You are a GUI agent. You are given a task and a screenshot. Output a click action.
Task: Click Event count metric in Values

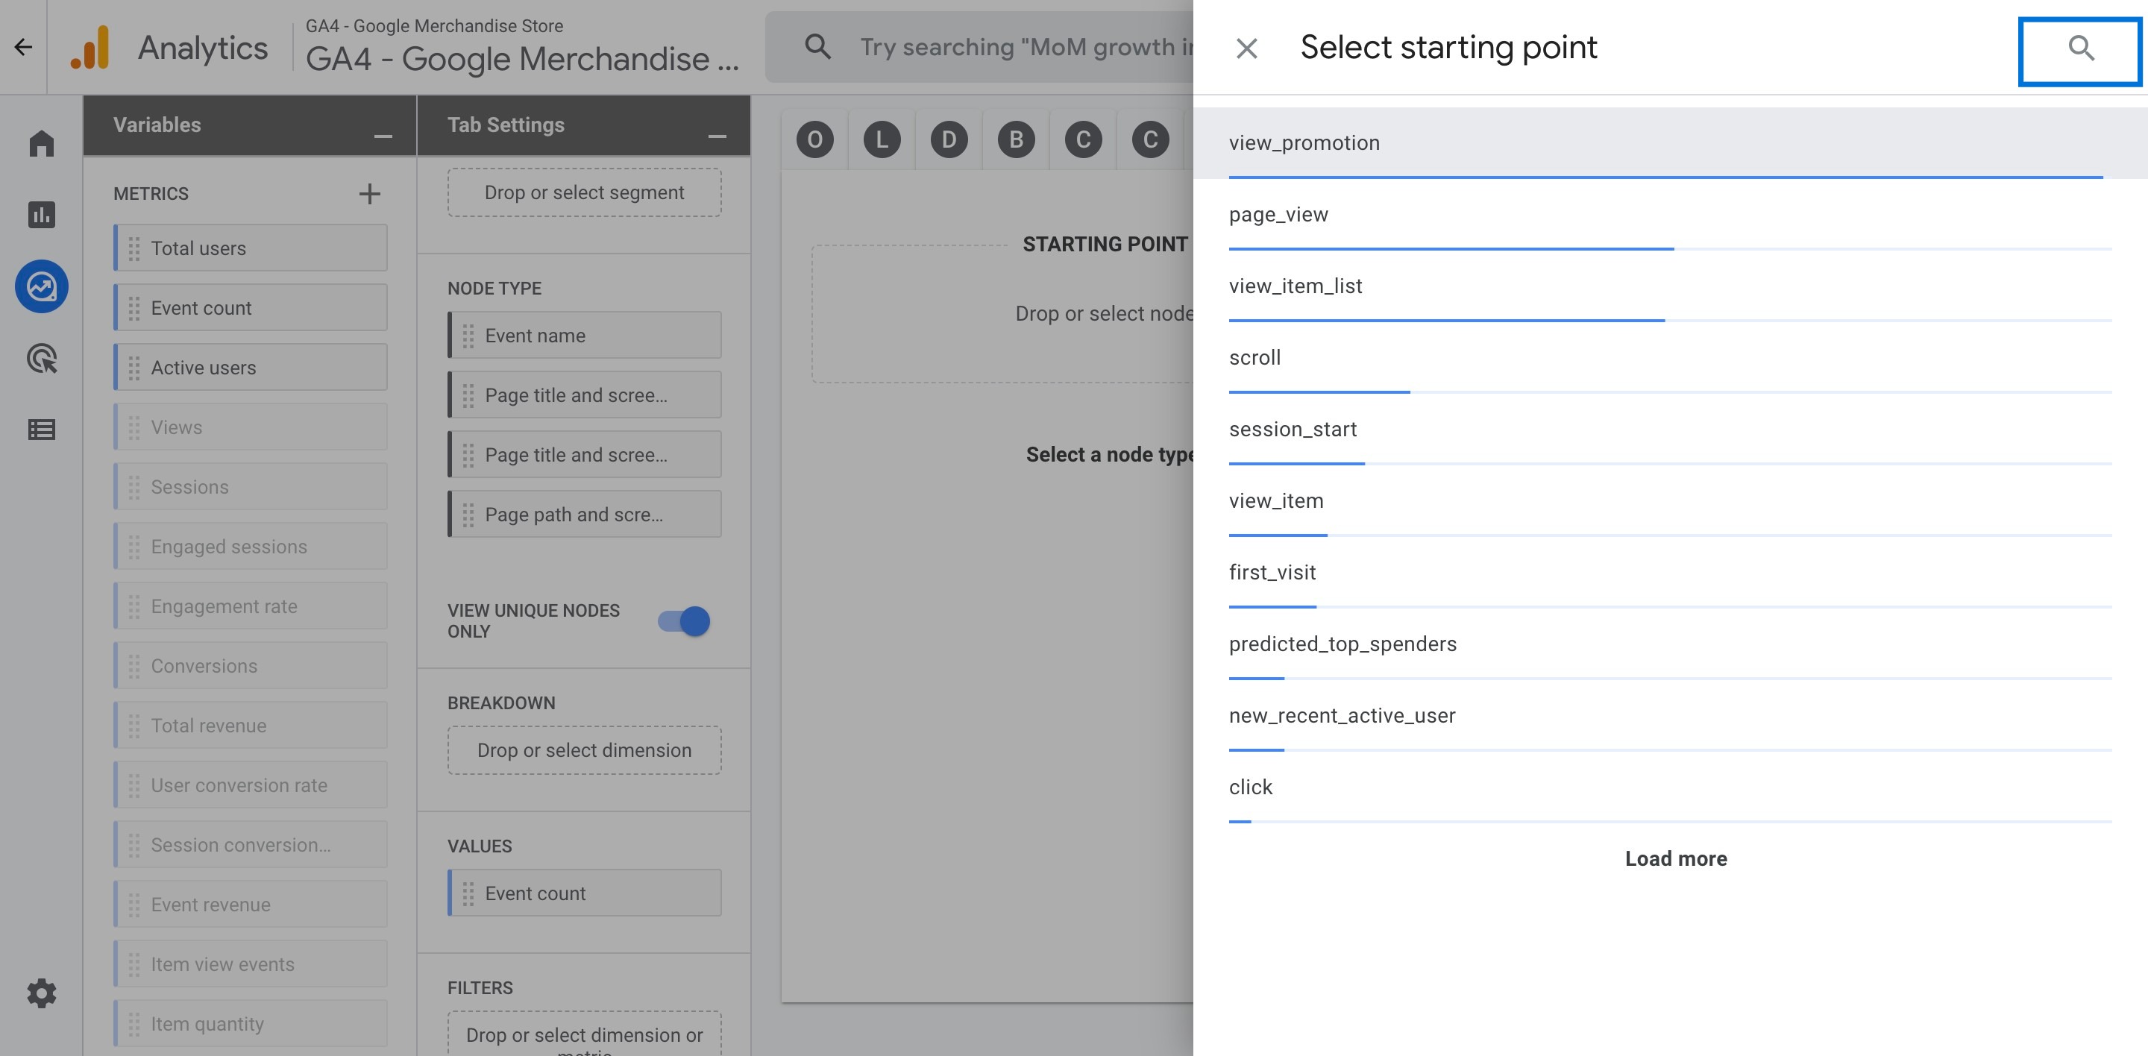pos(585,892)
